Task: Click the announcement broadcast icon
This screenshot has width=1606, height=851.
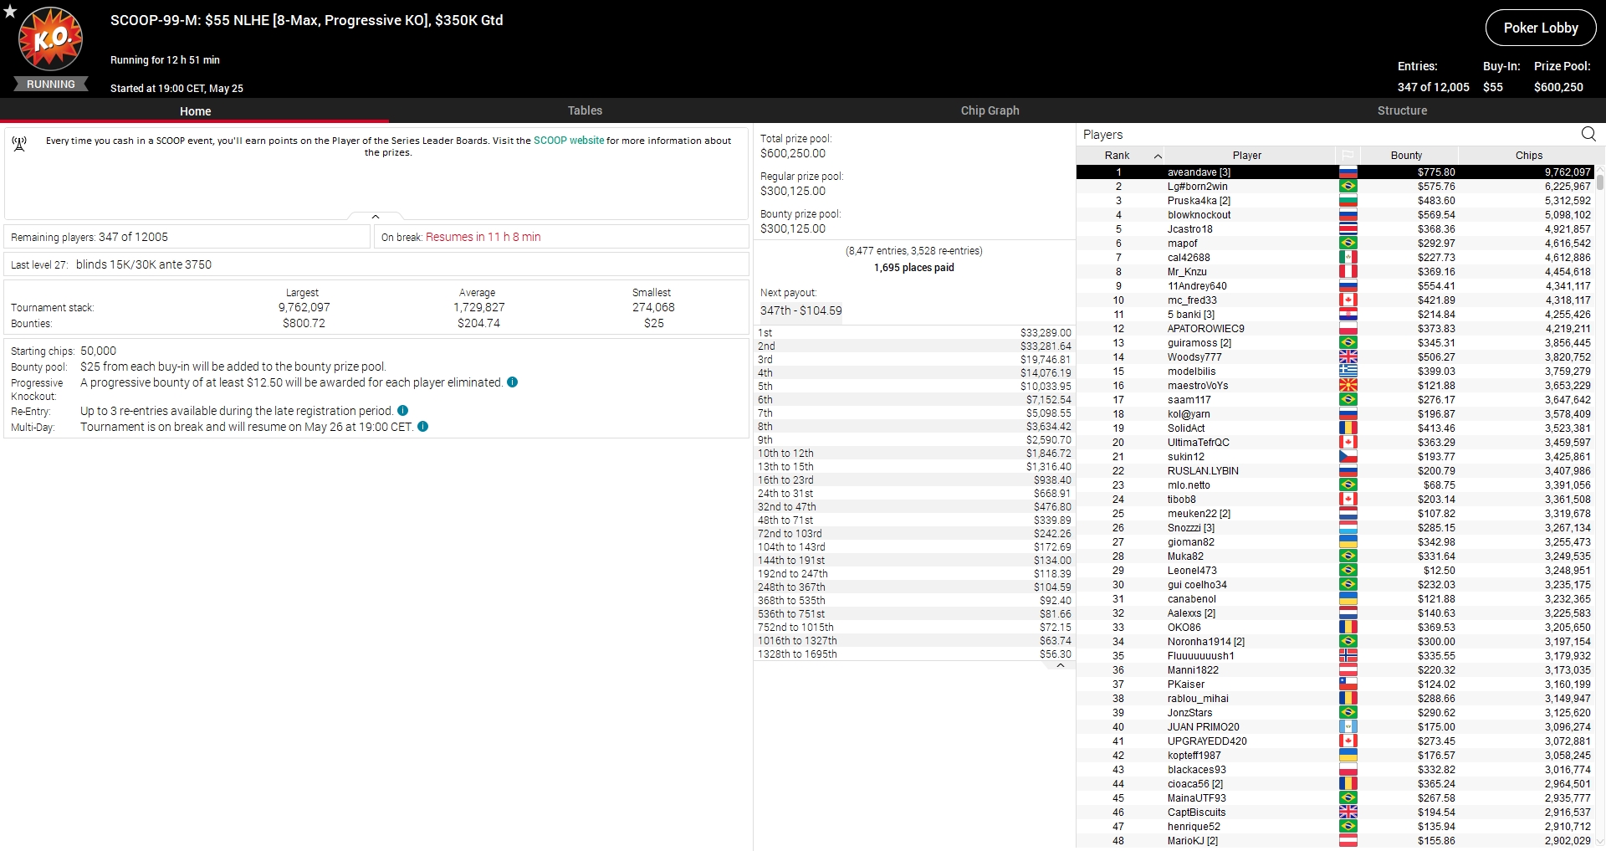Action: point(19,144)
